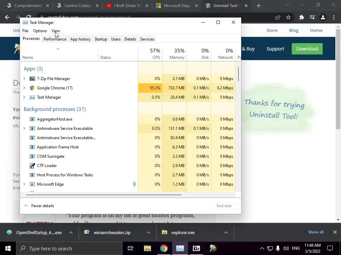Open the File menu in Task Manager

click(x=25, y=31)
